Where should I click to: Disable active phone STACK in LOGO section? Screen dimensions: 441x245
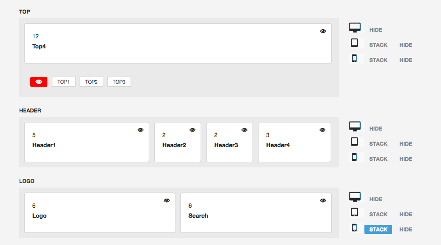pyautogui.click(x=379, y=229)
